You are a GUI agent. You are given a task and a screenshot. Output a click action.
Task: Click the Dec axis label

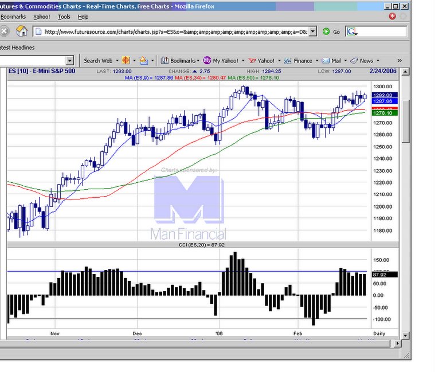[x=137, y=334]
